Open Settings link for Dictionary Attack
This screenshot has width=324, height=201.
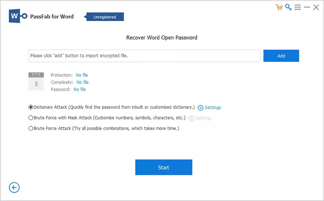[x=213, y=108]
